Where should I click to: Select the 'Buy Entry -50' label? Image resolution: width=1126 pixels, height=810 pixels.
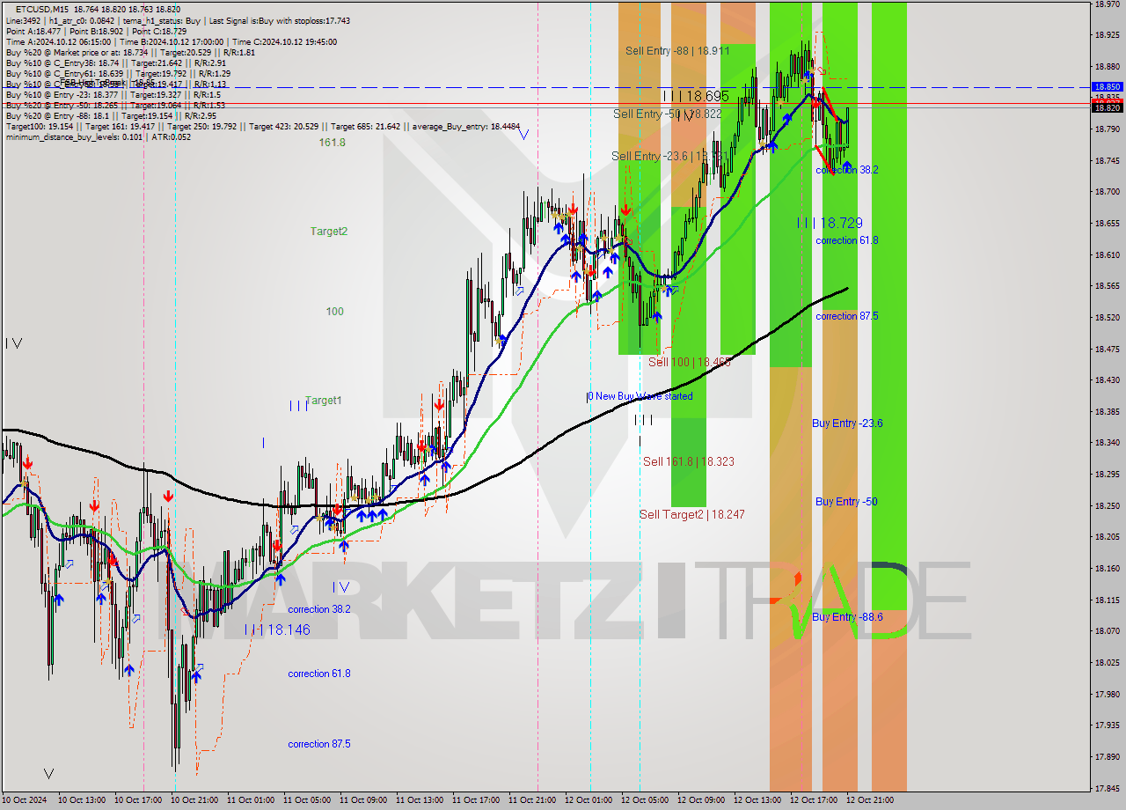click(846, 502)
